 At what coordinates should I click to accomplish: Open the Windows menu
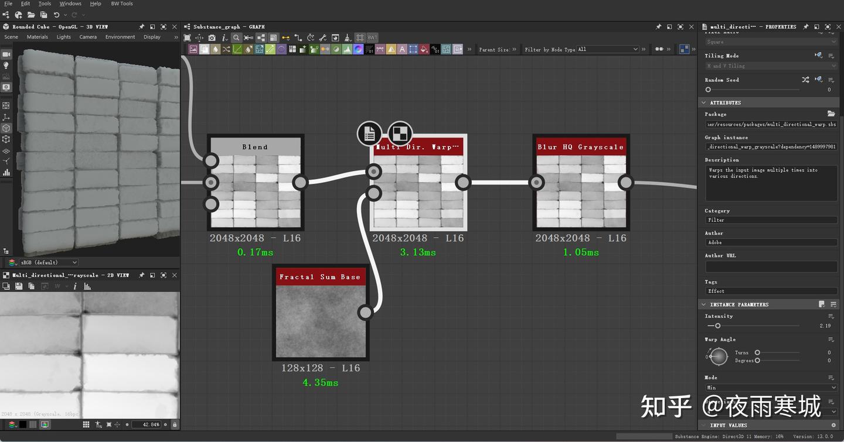[70, 4]
